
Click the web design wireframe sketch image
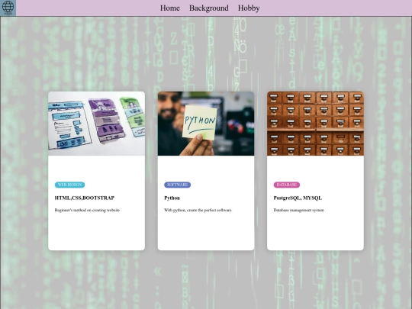tap(96, 124)
